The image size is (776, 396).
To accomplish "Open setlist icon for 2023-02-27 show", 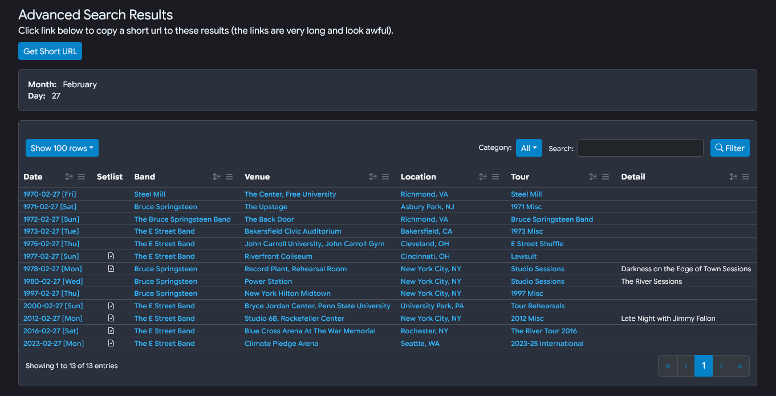I will [x=111, y=343].
